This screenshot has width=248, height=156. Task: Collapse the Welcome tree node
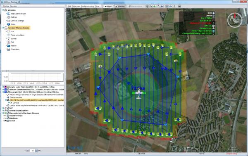coord(3,10)
